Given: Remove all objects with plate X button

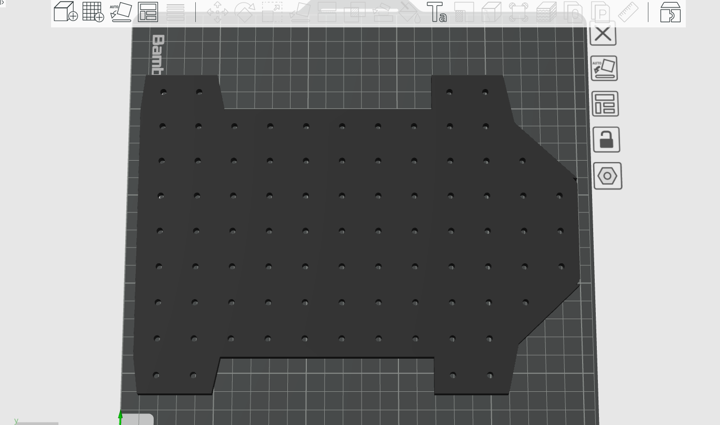Looking at the screenshot, I should tap(603, 33).
